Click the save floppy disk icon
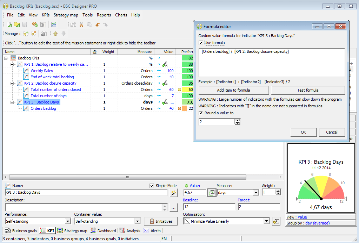The image size is (359, 243). pyautogui.click(x=25, y=24)
